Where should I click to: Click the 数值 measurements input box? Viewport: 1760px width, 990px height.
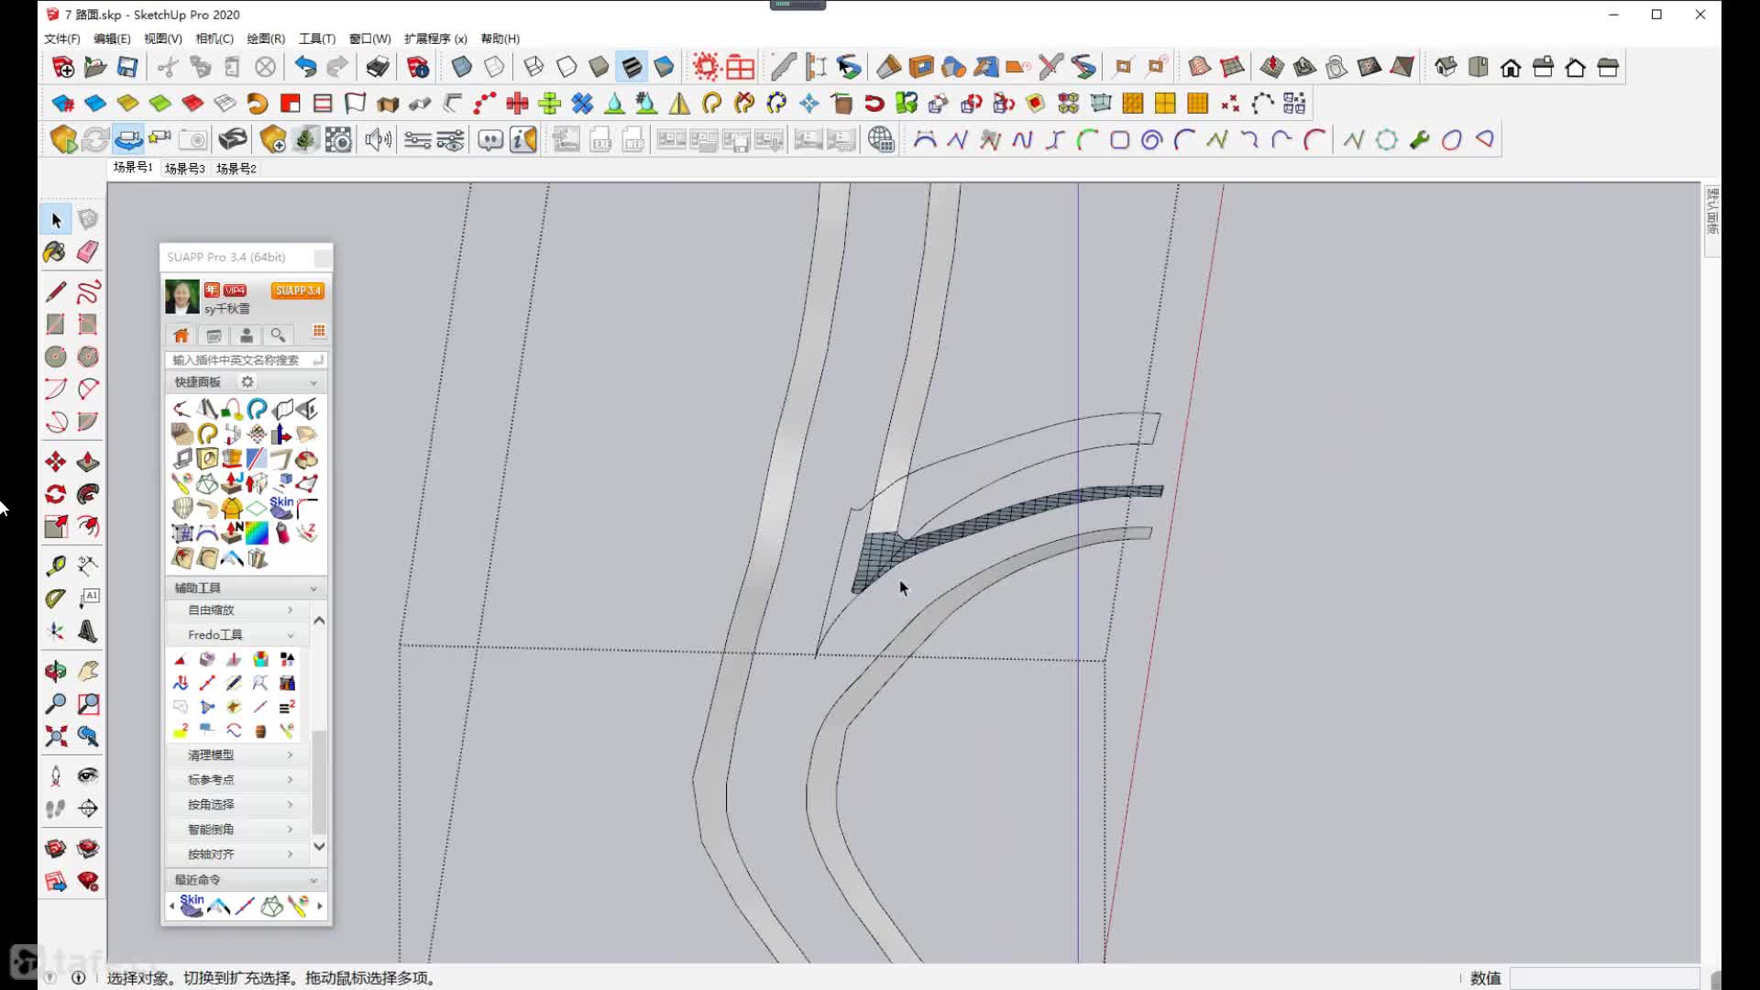pyautogui.click(x=1604, y=978)
